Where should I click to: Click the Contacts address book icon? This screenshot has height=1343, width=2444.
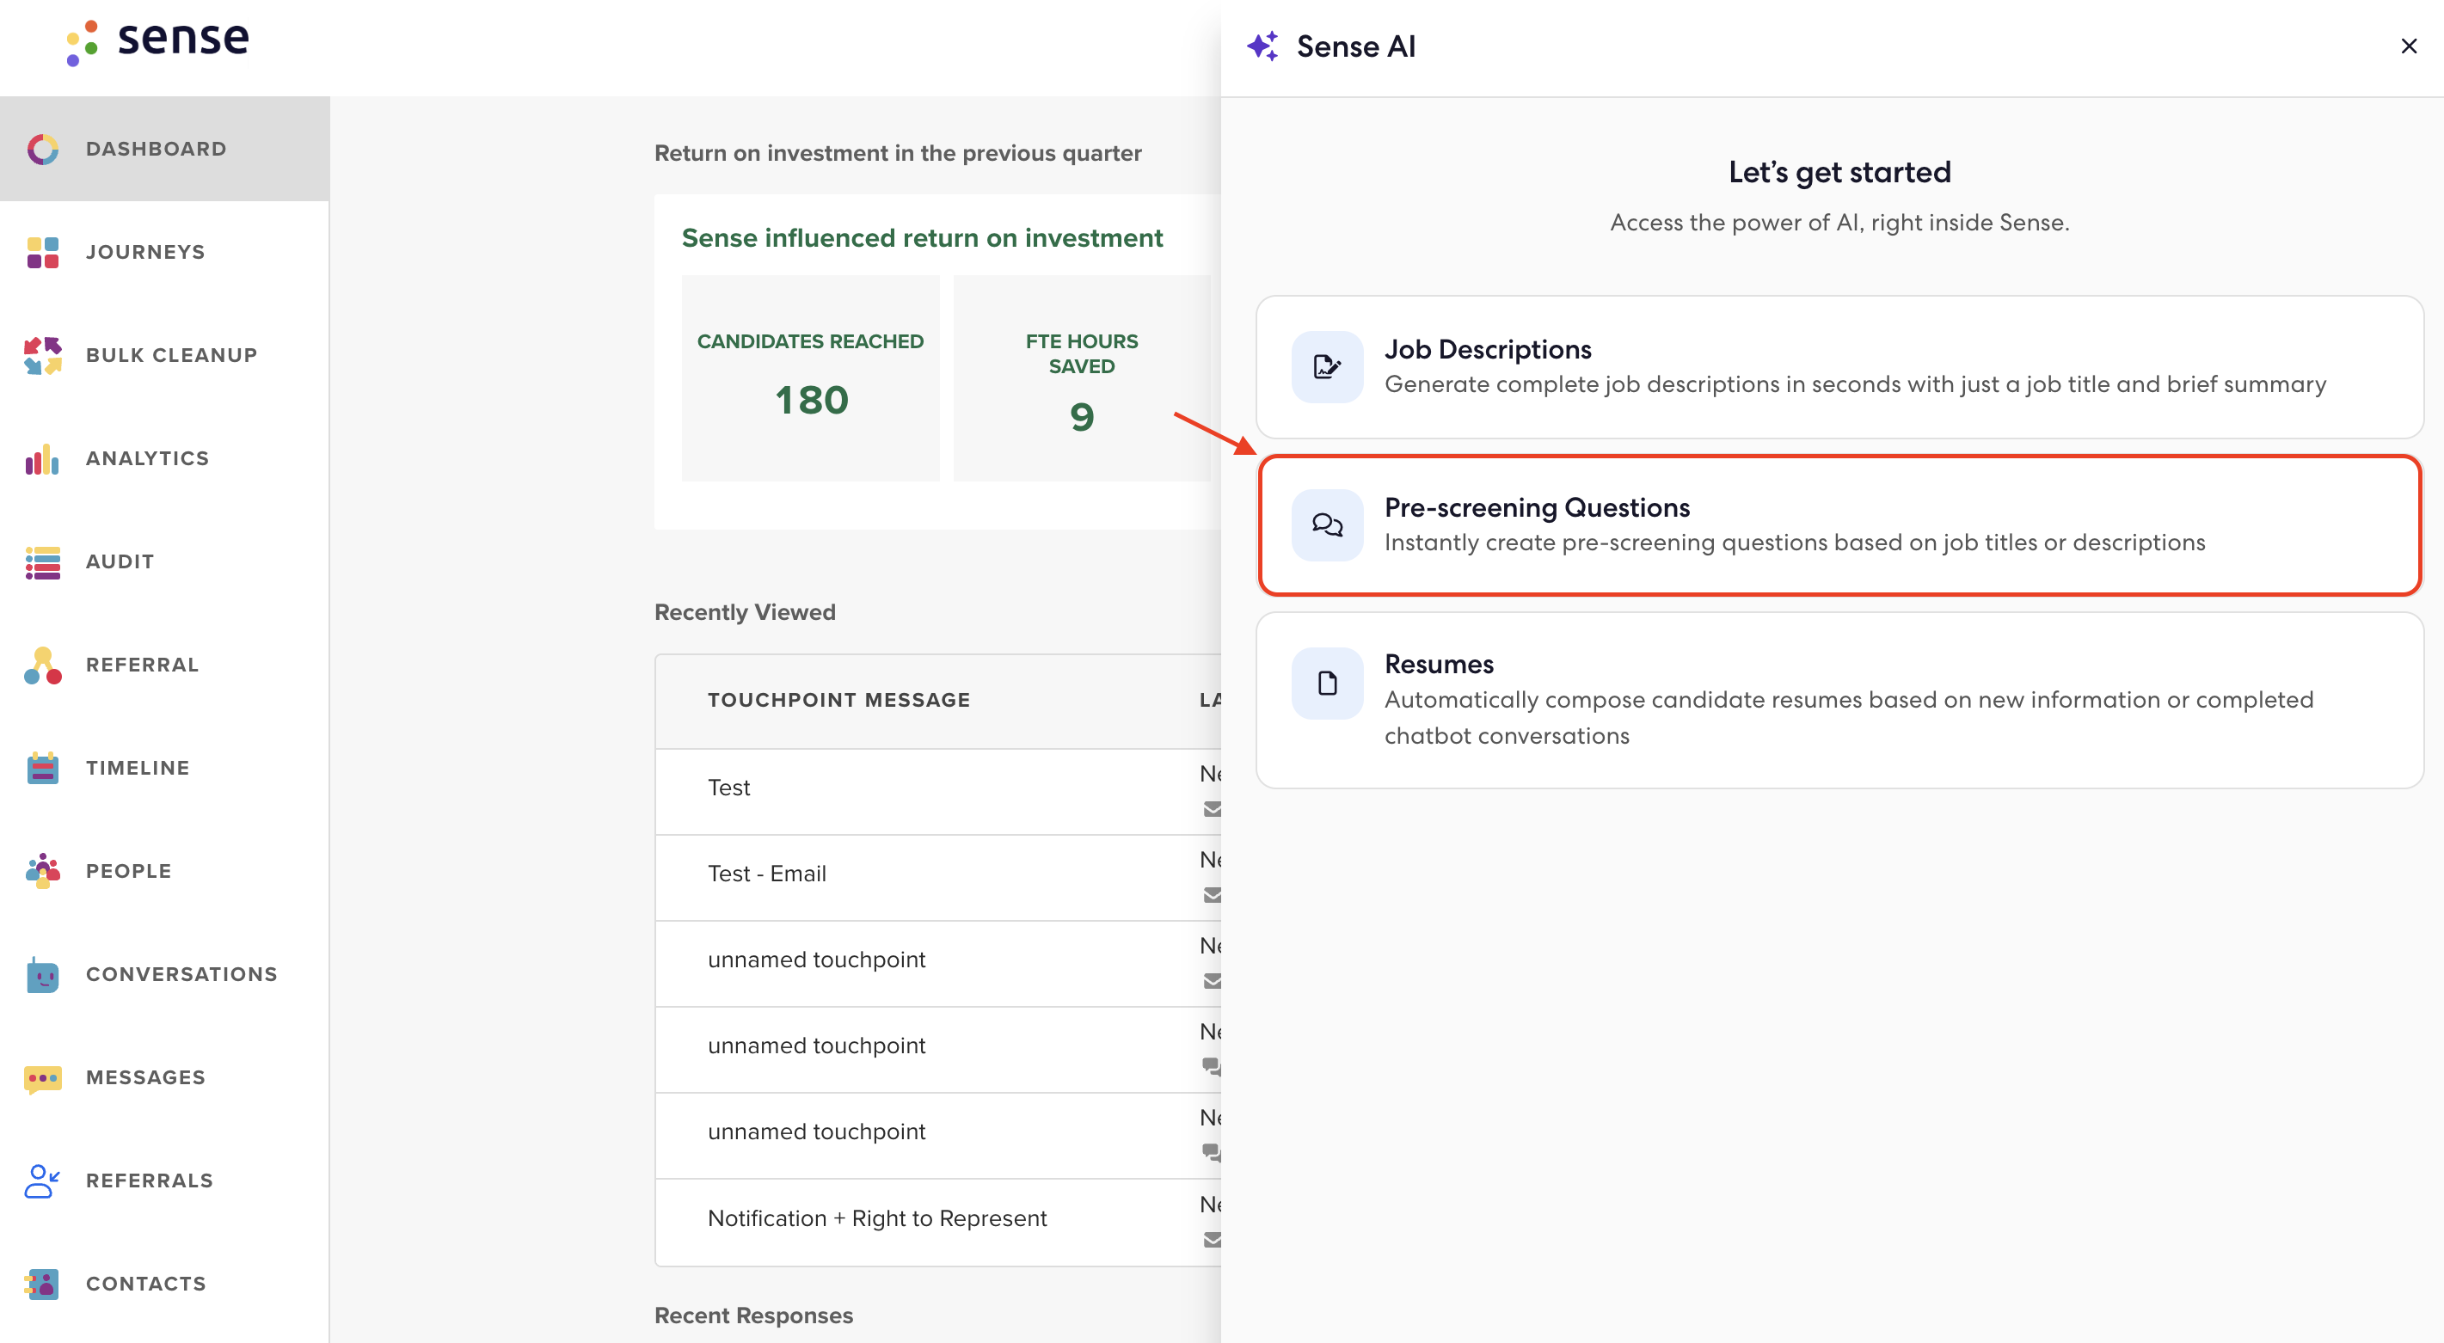(43, 1285)
